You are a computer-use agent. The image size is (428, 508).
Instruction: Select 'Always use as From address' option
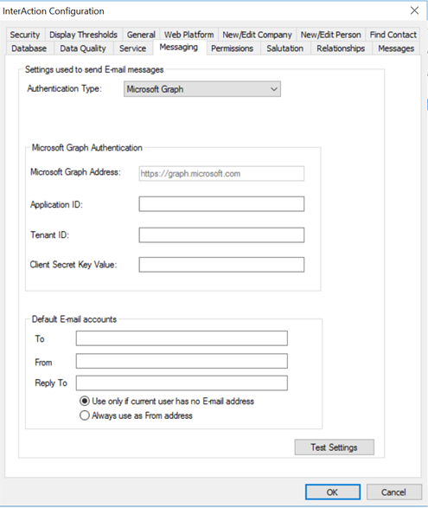(136, 415)
